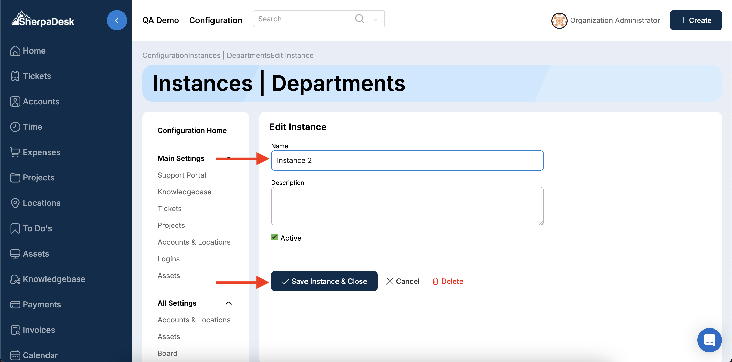Open the search options dropdown arrow

point(375,19)
